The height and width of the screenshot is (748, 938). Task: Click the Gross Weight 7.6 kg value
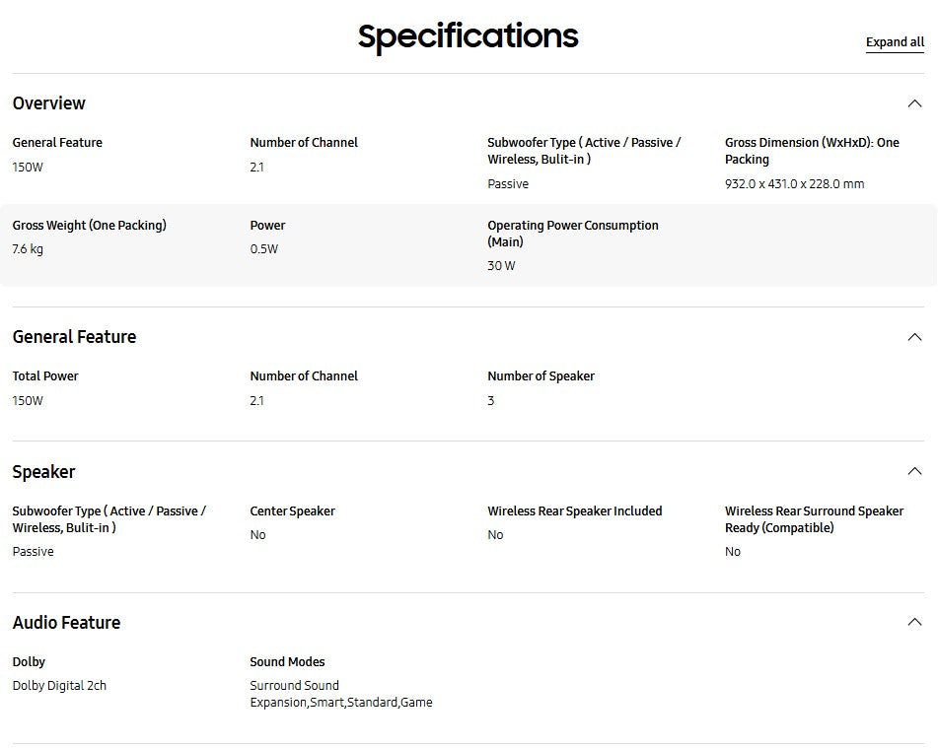point(28,248)
